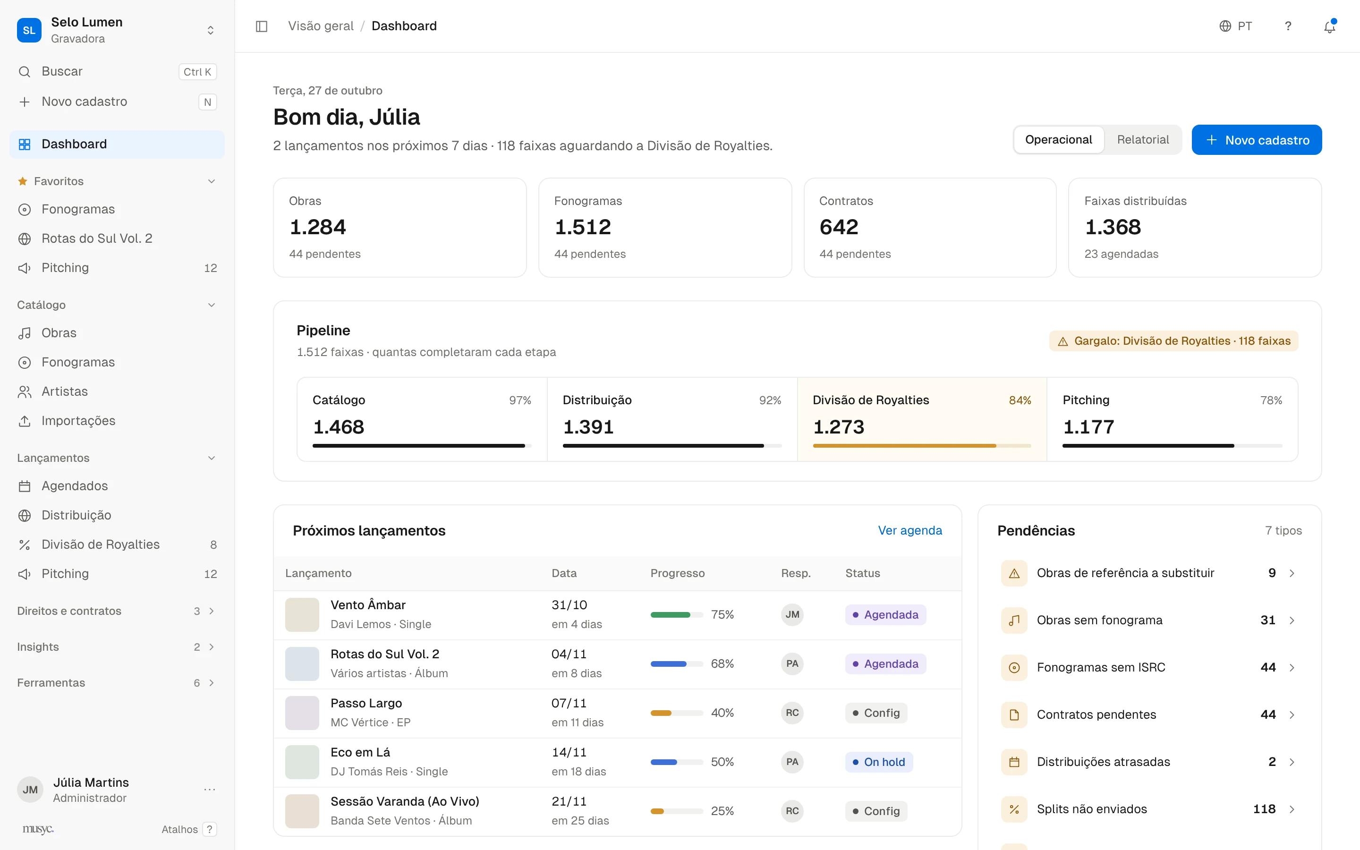1360x850 pixels.
Task: Click the search magnifier icon next to Buscar
Action: coord(25,71)
